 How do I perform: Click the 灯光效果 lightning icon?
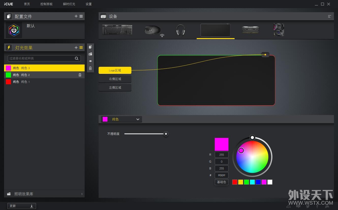9,47
